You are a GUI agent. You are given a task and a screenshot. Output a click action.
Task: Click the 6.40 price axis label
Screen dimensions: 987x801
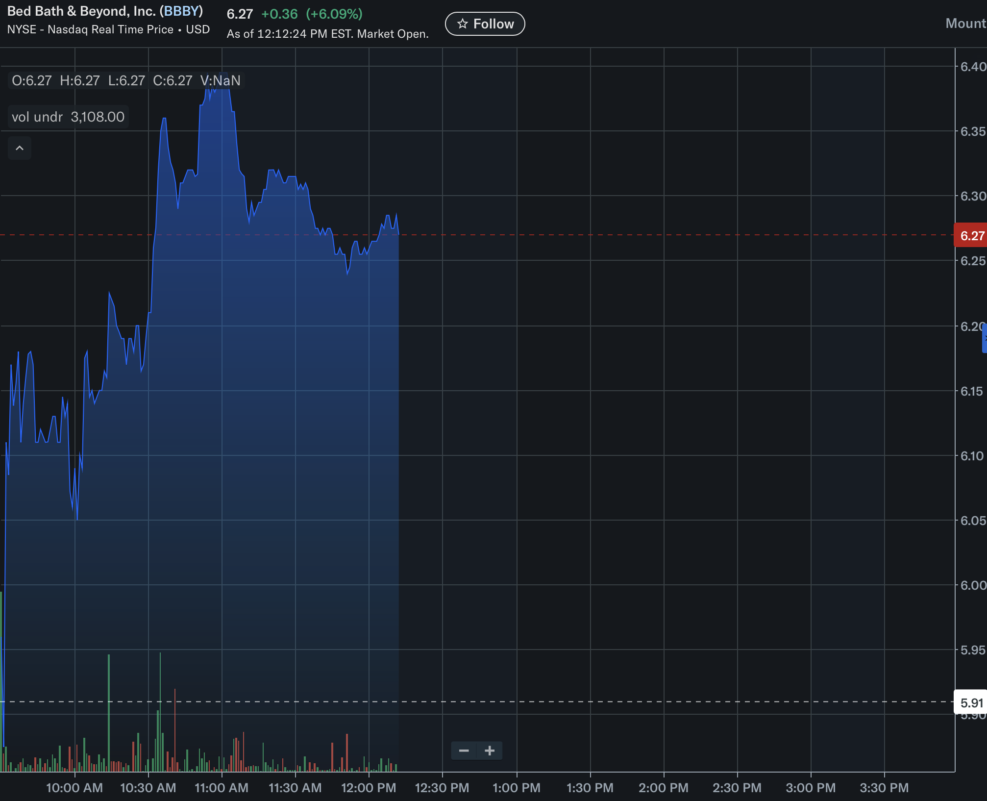coord(972,67)
